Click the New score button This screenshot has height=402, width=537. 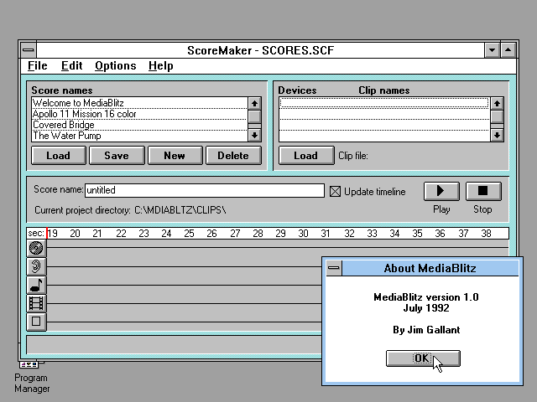(x=175, y=156)
